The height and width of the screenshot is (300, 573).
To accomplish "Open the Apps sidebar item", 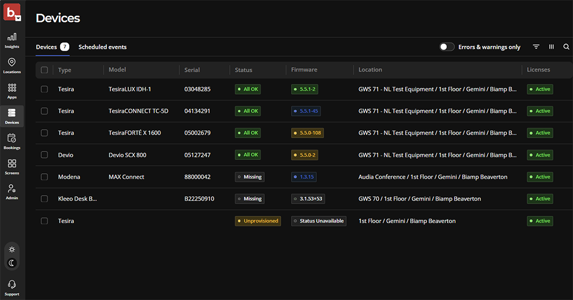I will pyautogui.click(x=11, y=91).
